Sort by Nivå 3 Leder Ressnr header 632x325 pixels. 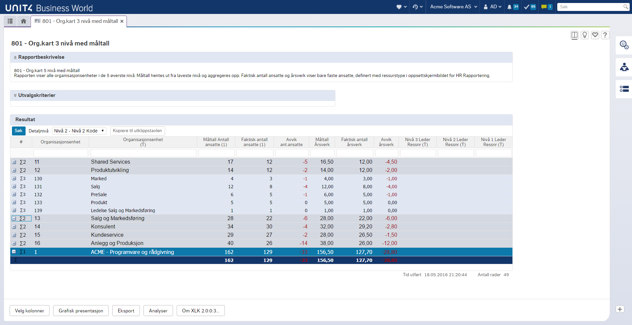click(x=418, y=142)
